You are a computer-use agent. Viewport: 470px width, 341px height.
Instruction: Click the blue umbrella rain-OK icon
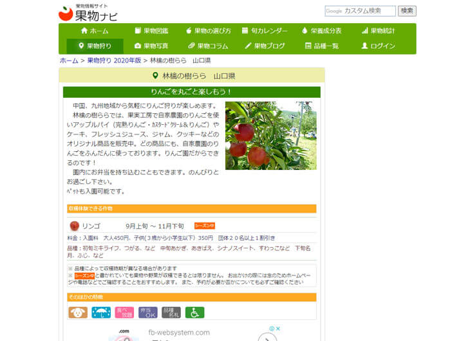pyautogui.click(x=101, y=313)
